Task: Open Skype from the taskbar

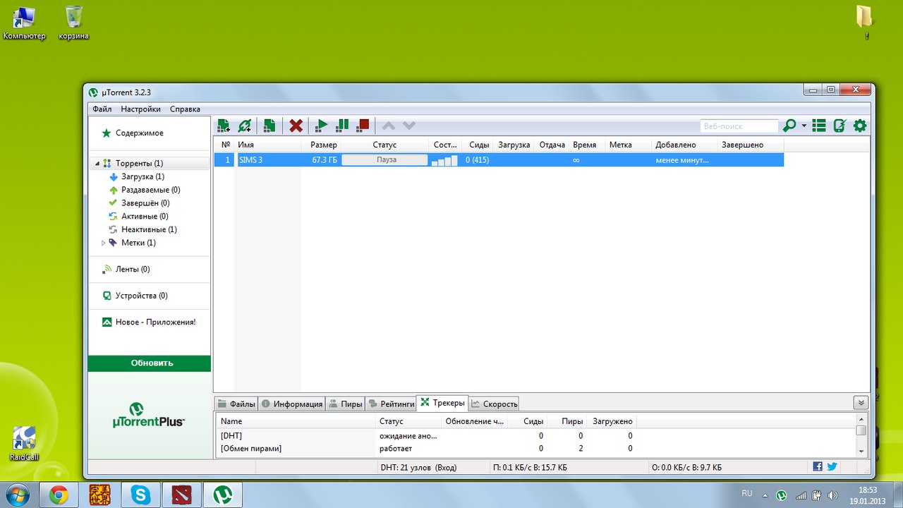Action: pyautogui.click(x=140, y=495)
